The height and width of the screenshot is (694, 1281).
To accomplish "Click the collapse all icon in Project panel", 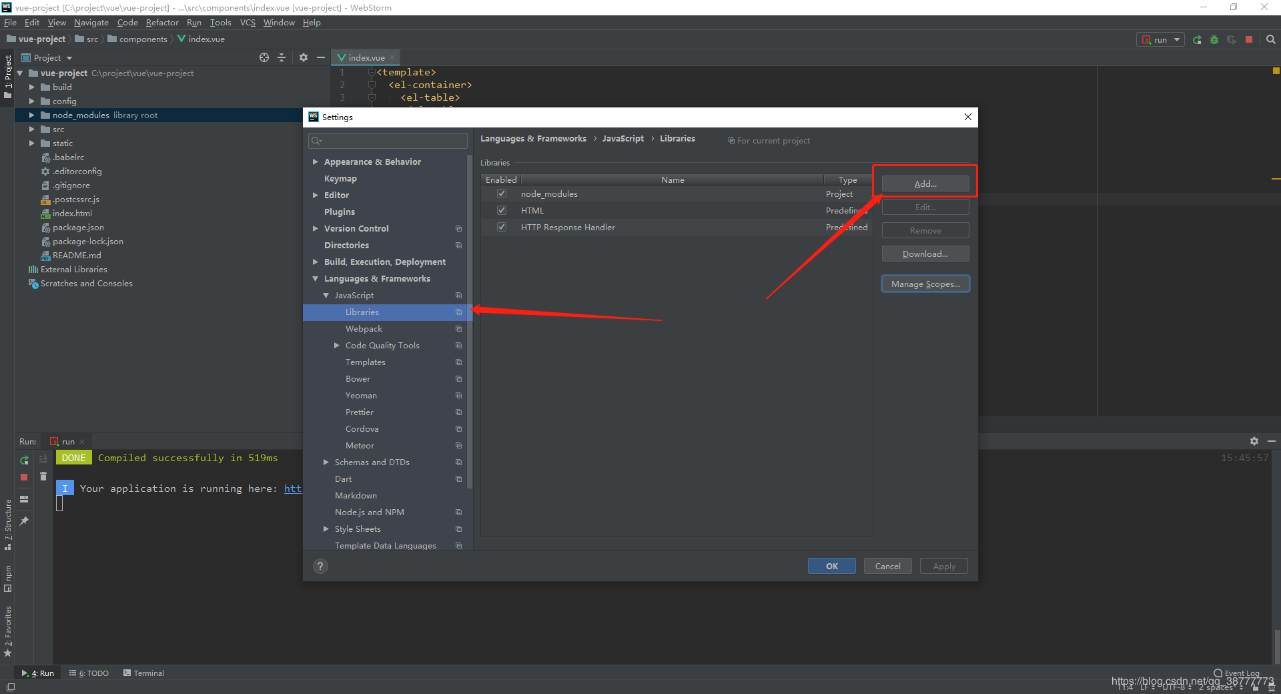I will tap(282, 58).
